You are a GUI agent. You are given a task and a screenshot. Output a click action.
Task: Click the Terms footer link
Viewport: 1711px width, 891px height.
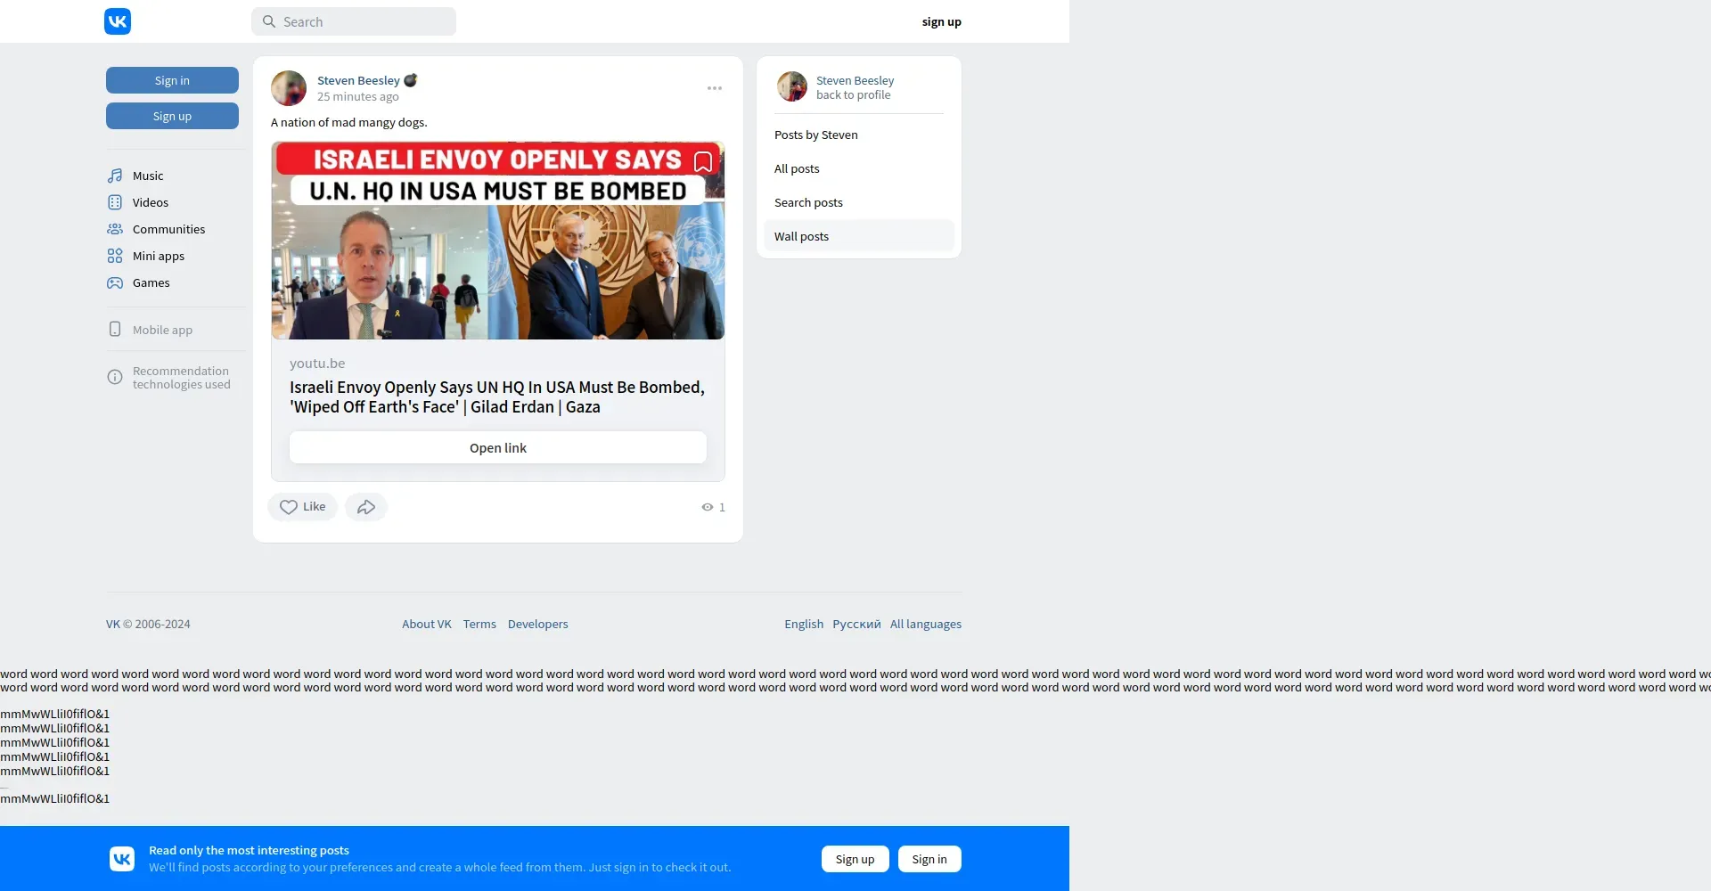point(479,624)
